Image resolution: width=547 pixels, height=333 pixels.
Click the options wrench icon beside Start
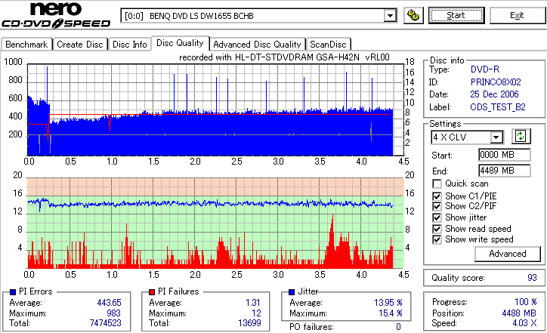point(413,15)
